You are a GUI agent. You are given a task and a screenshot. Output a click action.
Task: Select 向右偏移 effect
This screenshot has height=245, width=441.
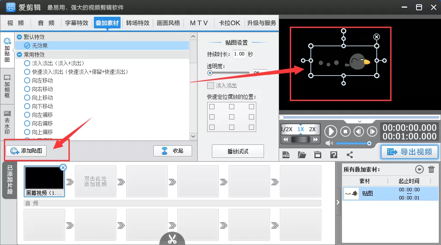(38, 123)
